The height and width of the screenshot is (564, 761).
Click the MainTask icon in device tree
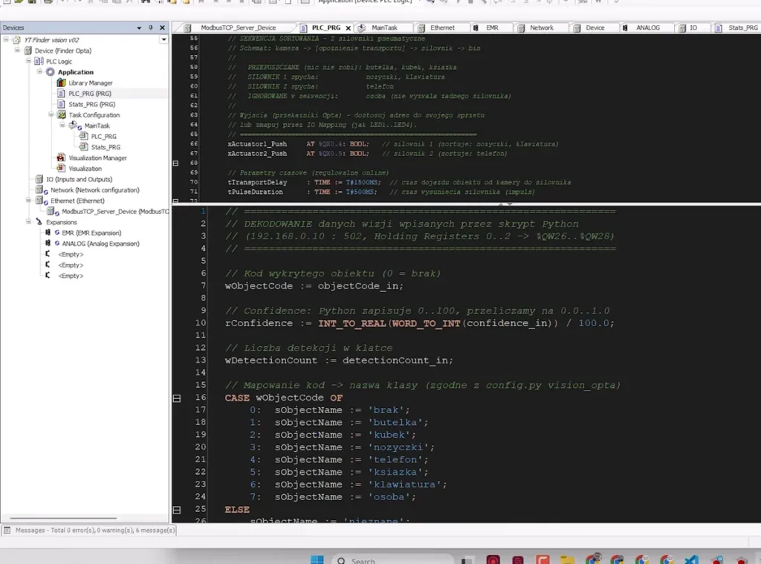tap(75, 126)
